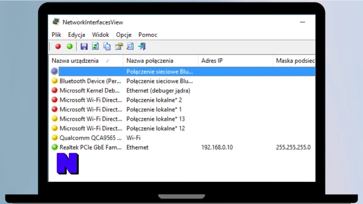Open the Plik menu

(x=56, y=35)
